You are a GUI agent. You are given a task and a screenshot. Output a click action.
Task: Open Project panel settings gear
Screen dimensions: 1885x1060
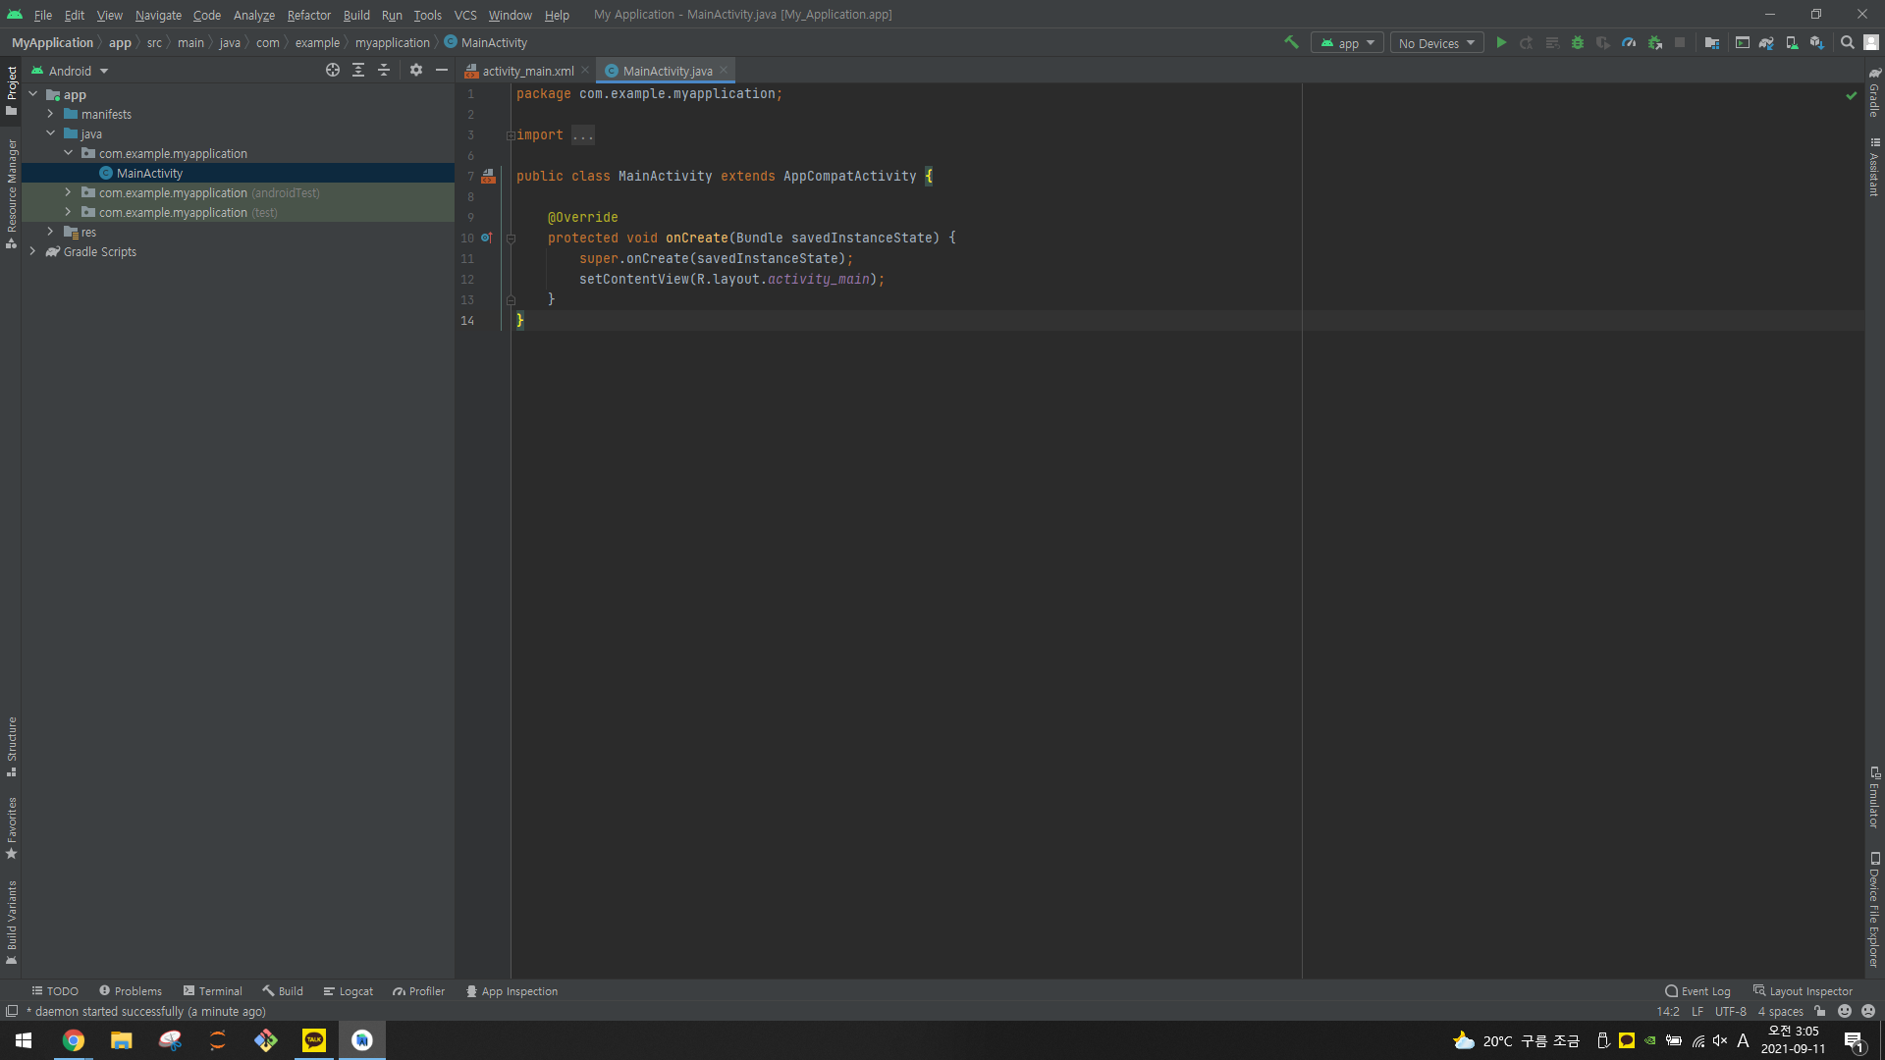(416, 70)
